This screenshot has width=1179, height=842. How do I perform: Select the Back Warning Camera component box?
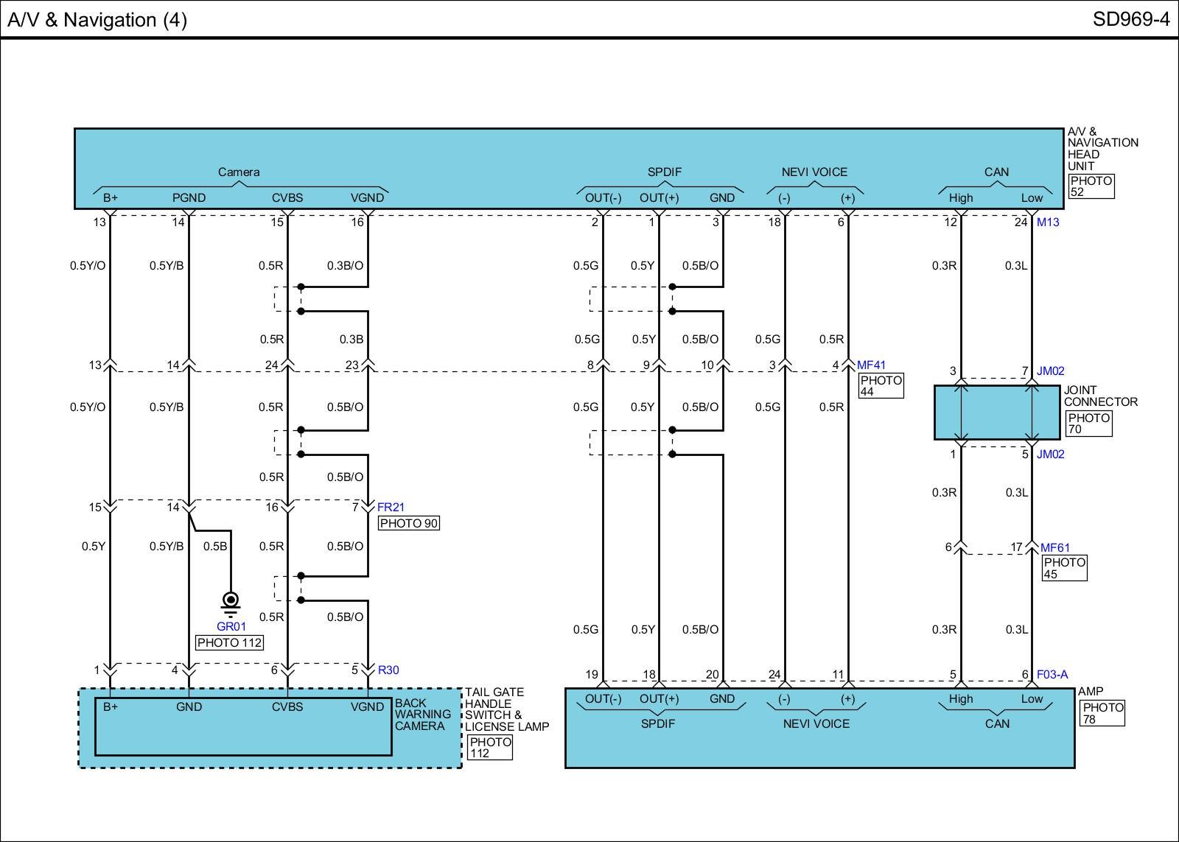tap(243, 726)
